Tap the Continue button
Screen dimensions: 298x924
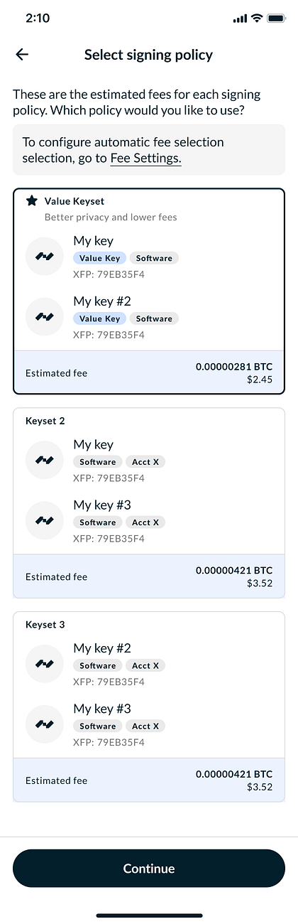coord(149,869)
